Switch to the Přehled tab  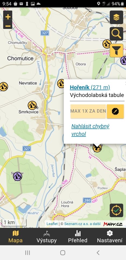(x=78, y=237)
